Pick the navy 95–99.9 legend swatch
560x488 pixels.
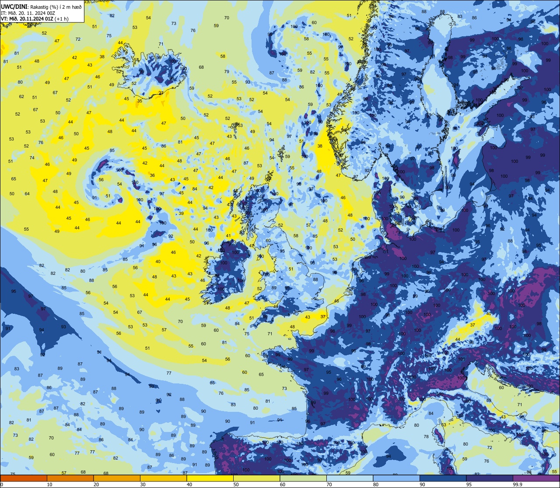pyautogui.click(x=490, y=478)
